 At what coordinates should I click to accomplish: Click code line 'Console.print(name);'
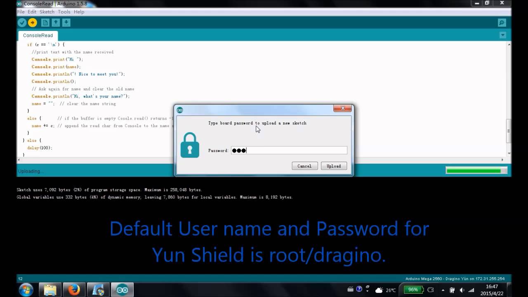click(x=56, y=67)
